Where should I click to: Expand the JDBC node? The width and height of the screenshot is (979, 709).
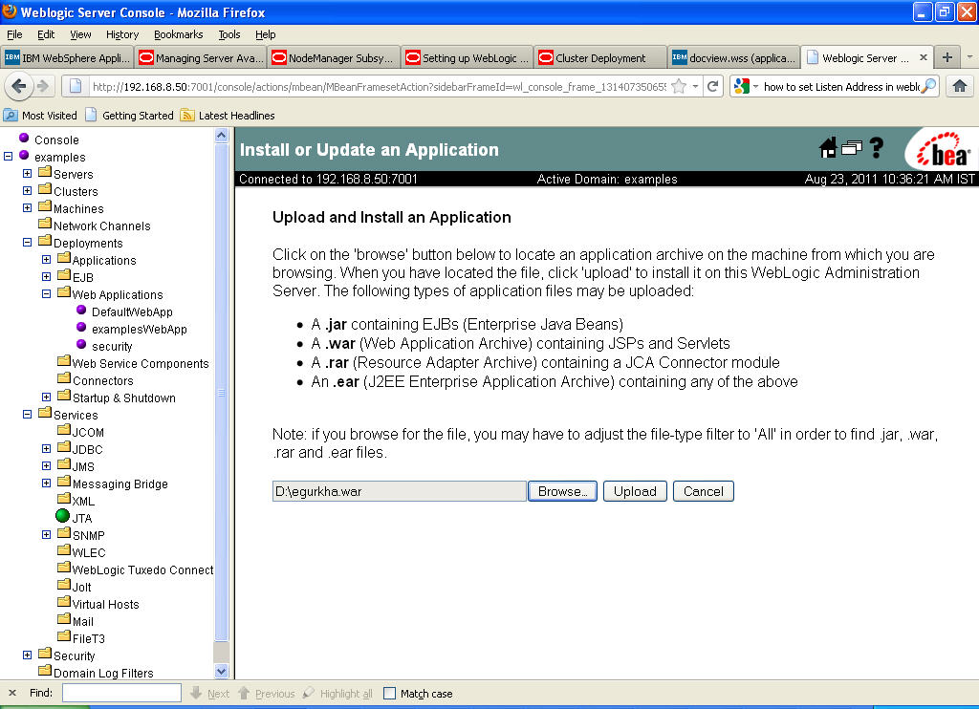[x=46, y=448]
